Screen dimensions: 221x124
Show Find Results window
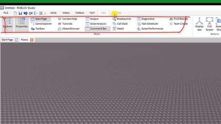pos(179,19)
